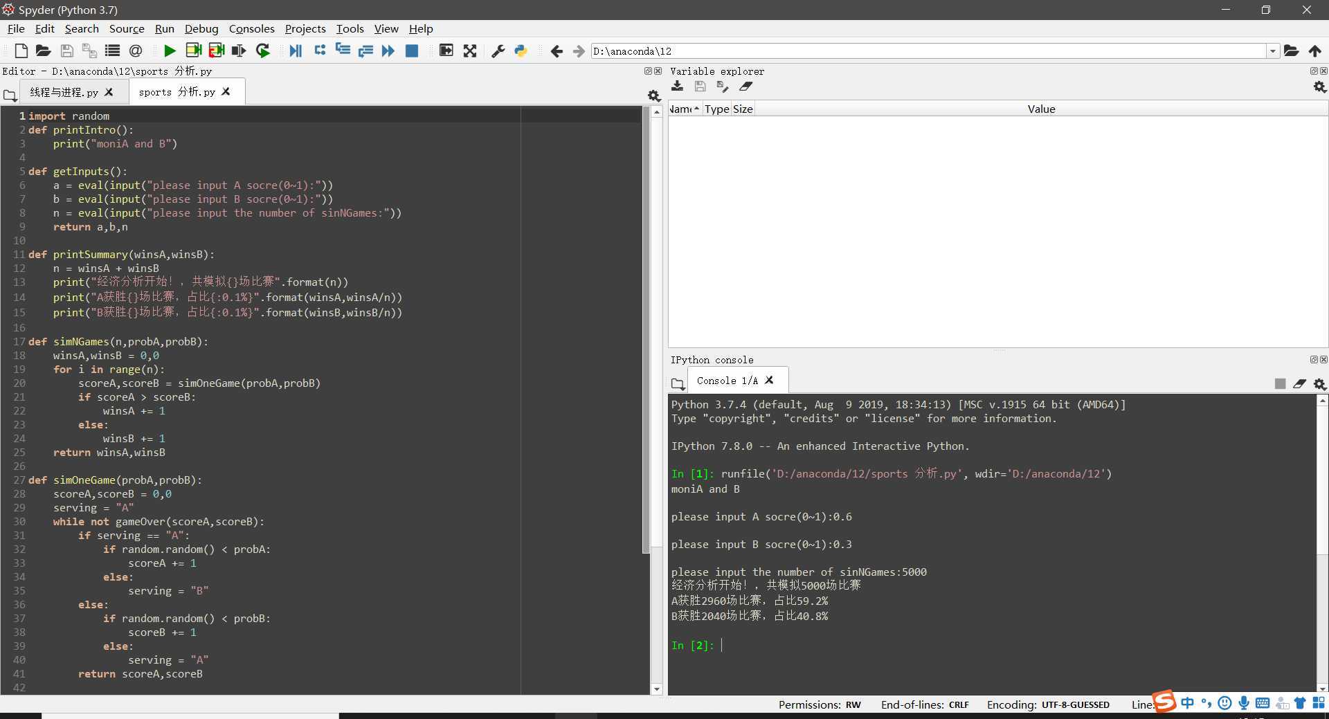Close the sports 分析.py tab
The width and height of the screenshot is (1329, 719).
(x=226, y=91)
